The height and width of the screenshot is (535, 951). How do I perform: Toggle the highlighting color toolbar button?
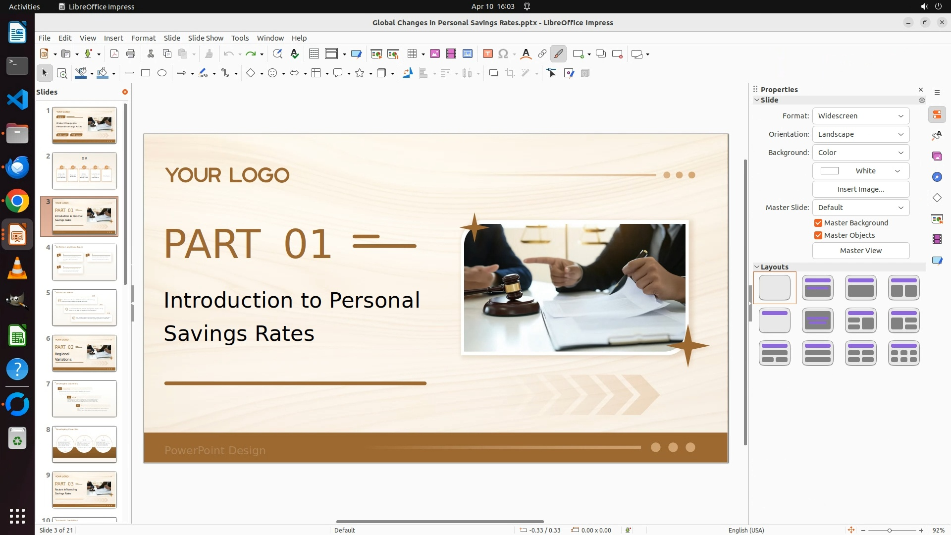tap(558, 54)
